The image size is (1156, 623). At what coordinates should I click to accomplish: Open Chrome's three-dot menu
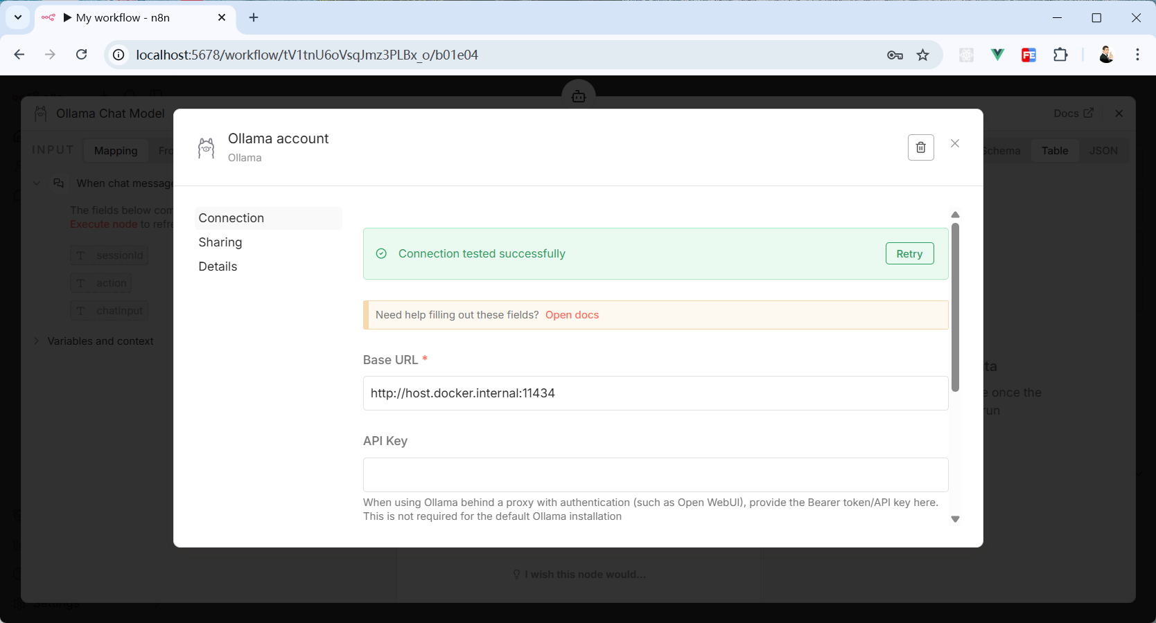point(1137,55)
